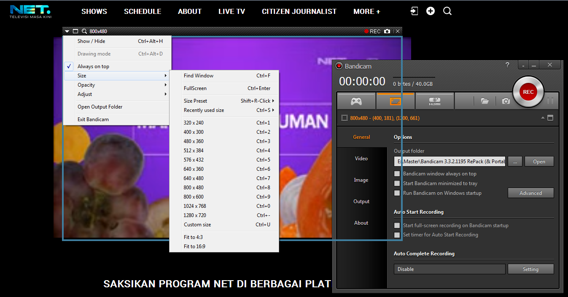Select HDMI device recording mode icon

click(x=434, y=101)
